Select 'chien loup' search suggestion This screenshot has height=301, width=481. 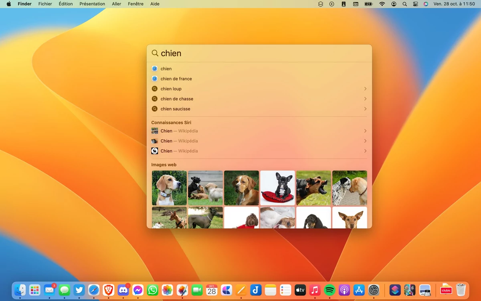[x=259, y=89]
